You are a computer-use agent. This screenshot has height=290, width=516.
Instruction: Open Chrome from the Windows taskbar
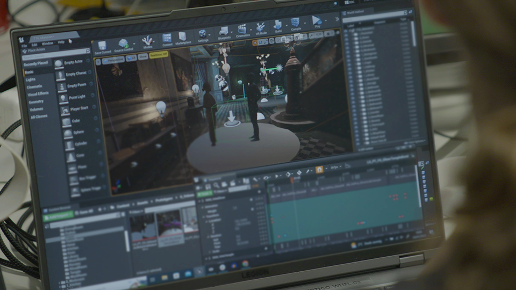click(x=245, y=264)
